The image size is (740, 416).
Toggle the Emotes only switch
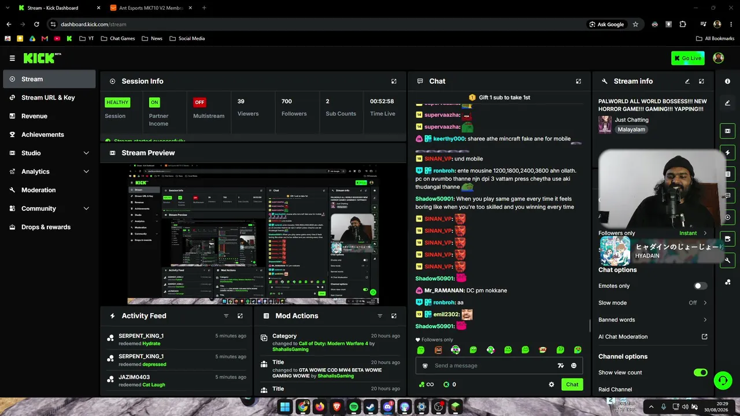700,286
